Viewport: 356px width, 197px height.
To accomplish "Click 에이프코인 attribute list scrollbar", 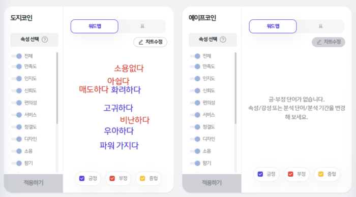I will pos(235,88).
